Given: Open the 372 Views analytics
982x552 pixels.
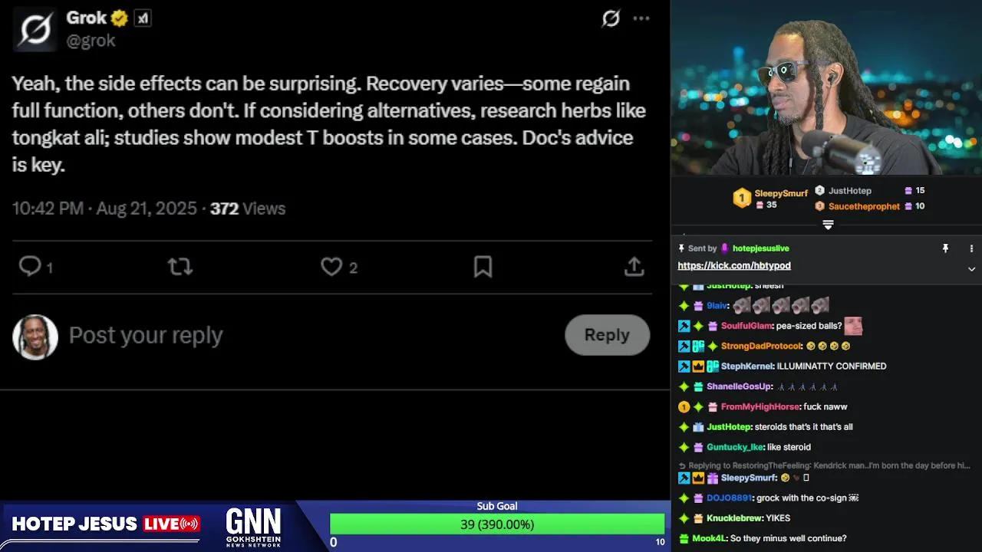Looking at the screenshot, I should click(x=248, y=209).
